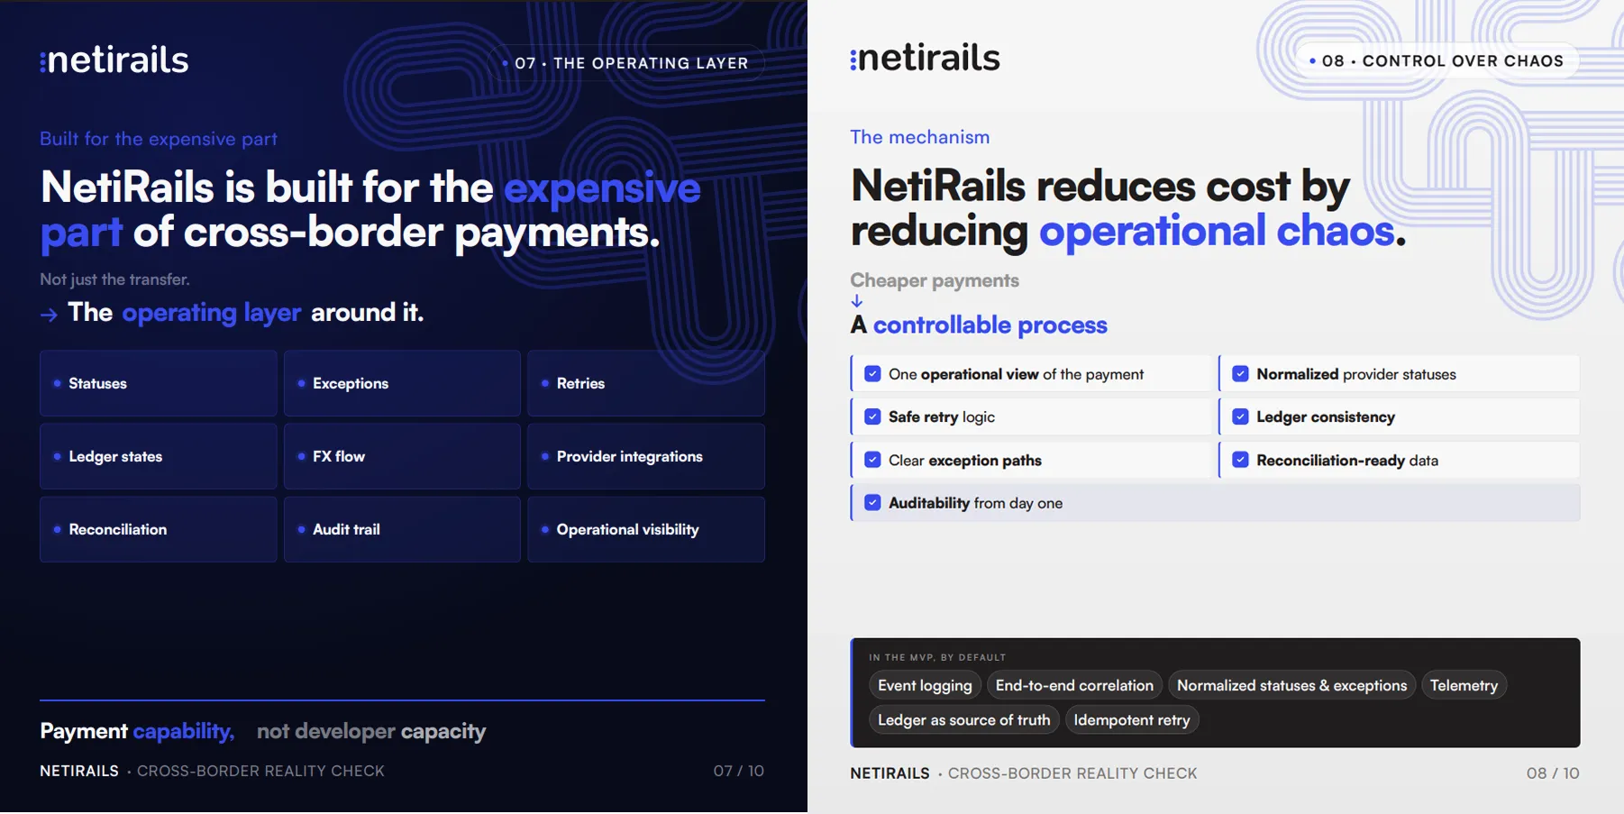
Task: Open the Provider integrations card
Action: pos(646,456)
